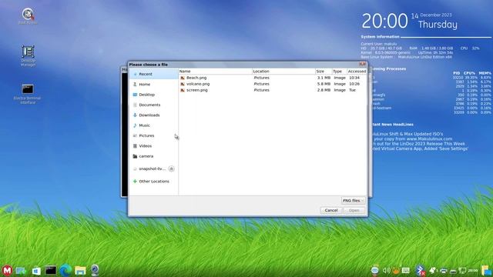Launch the webcam app from the taskbar
Image resolution: width=493 pixels, height=277 pixels.
95,270
